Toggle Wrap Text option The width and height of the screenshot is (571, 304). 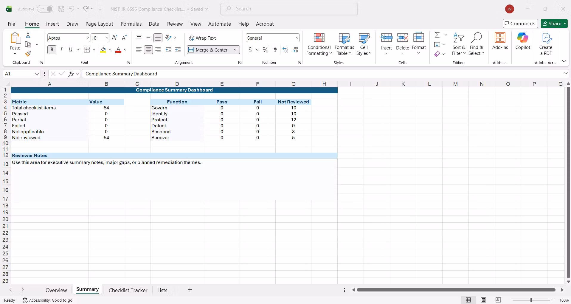point(202,38)
